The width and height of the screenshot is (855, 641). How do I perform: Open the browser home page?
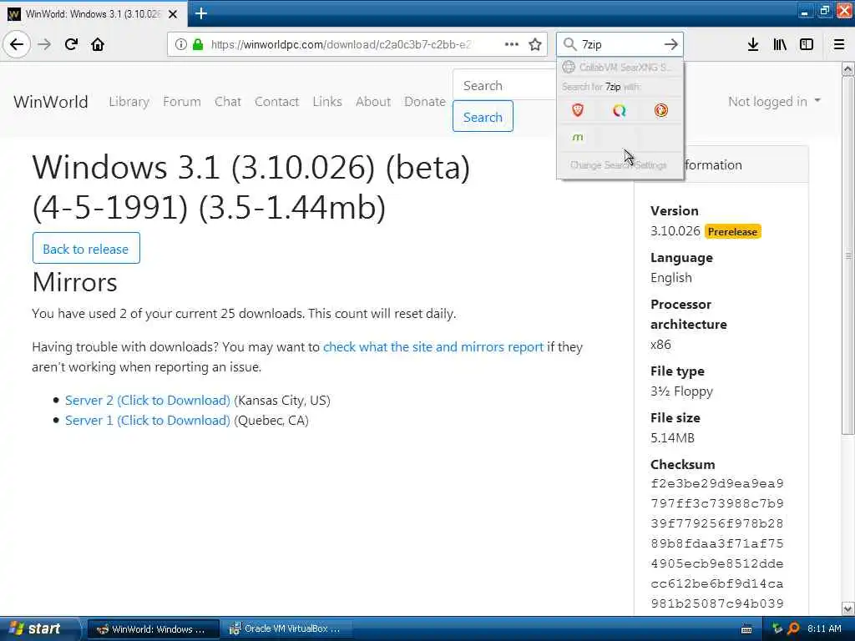(x=98, y=44)
